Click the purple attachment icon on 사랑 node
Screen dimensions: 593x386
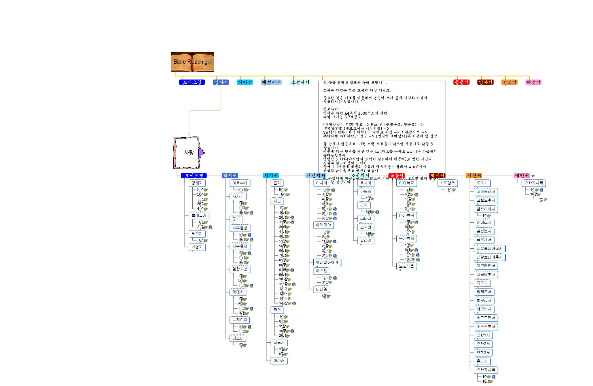(201, 153)
